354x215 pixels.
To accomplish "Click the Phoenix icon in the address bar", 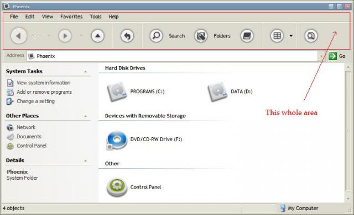I will coord(32,56).
